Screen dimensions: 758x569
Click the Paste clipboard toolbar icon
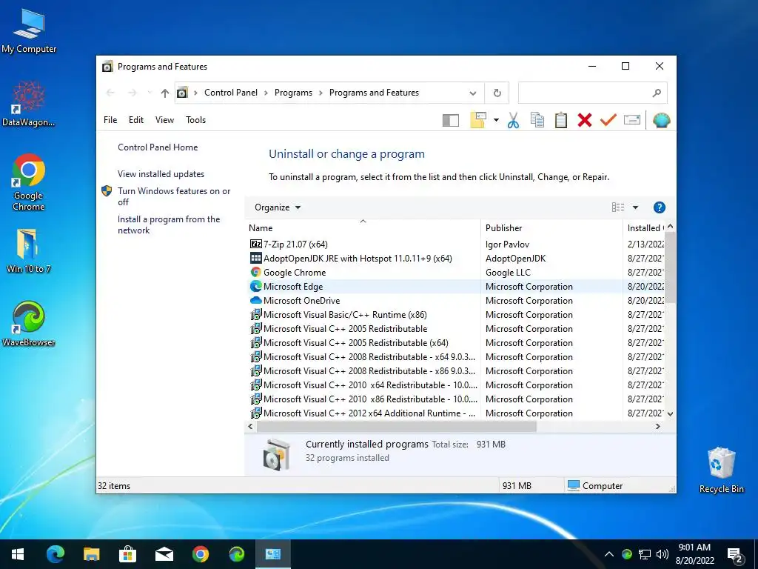click(561, 120)
